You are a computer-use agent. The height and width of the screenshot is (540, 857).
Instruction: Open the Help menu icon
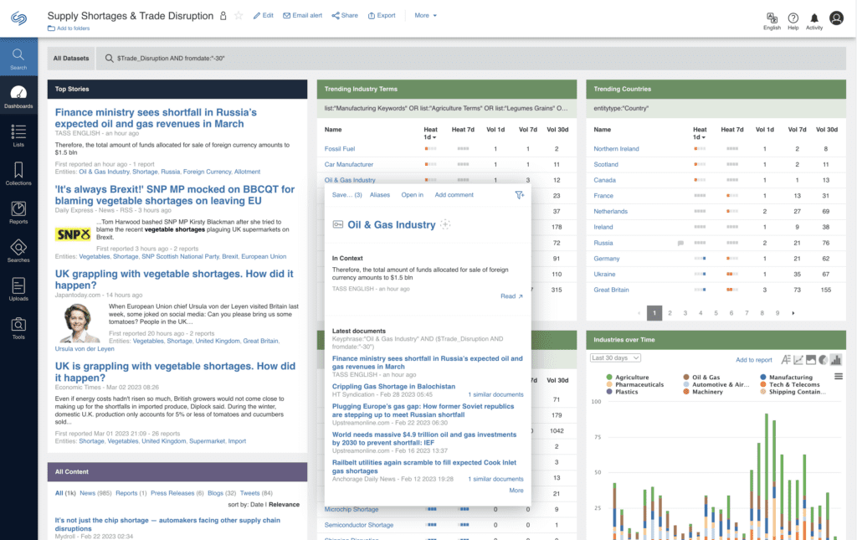793,21
